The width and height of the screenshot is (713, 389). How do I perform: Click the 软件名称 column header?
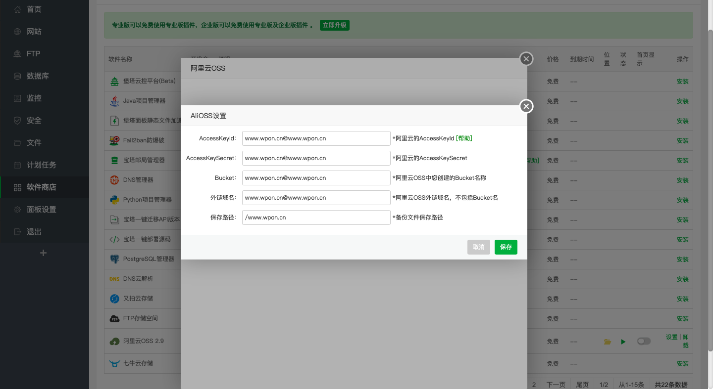tap(120, 59)
